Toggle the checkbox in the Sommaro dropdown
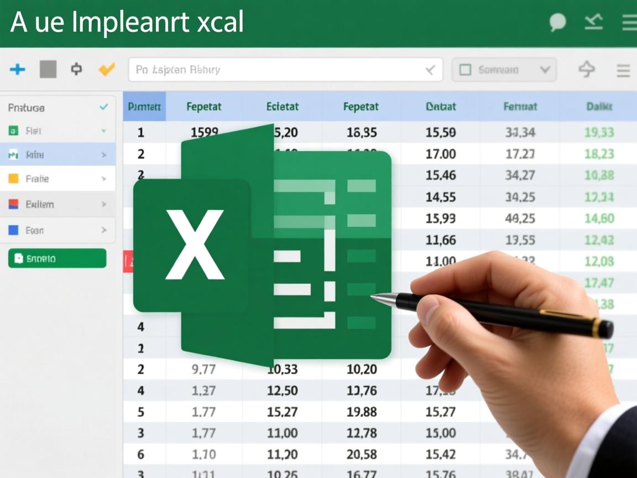 (x=466, y=70)
